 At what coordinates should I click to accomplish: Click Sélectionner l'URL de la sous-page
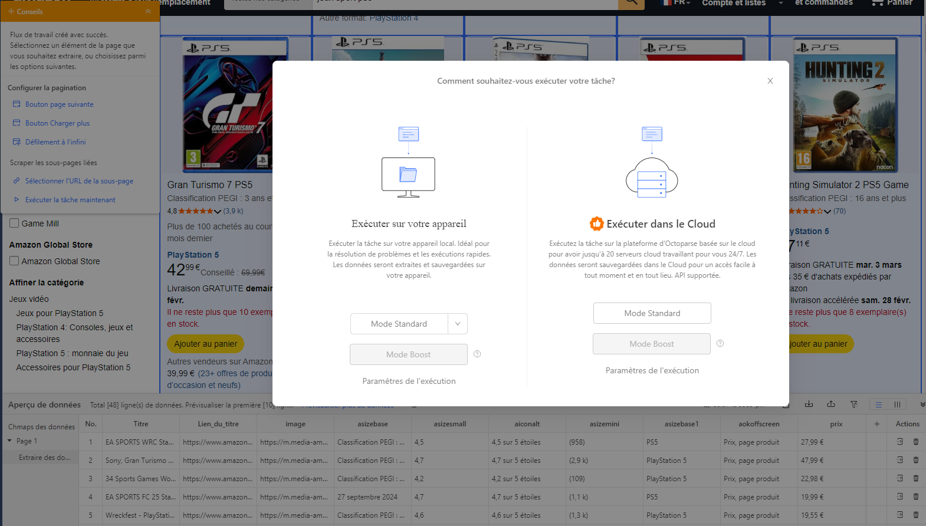(79, 181)
